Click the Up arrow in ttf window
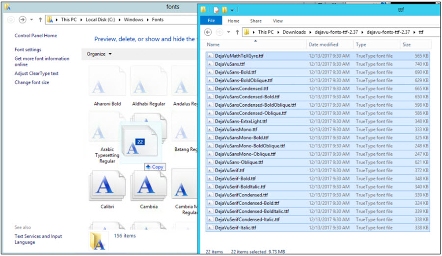Viewport: 442px width, 256px height. [x=237, y=32]
